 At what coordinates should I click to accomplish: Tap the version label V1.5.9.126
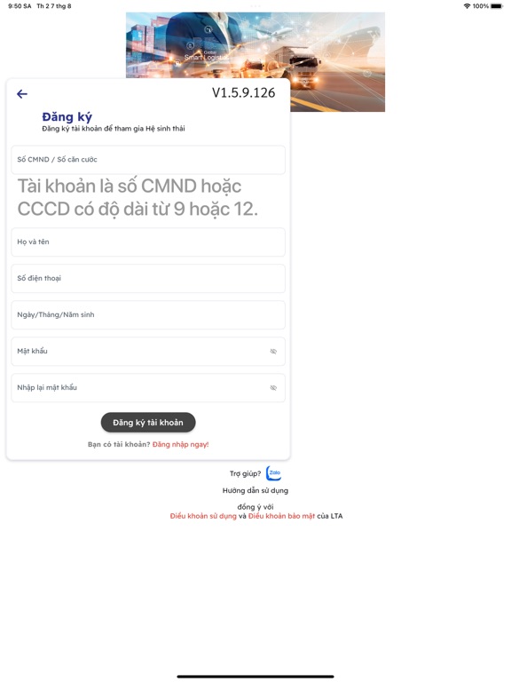click(244, 92)
